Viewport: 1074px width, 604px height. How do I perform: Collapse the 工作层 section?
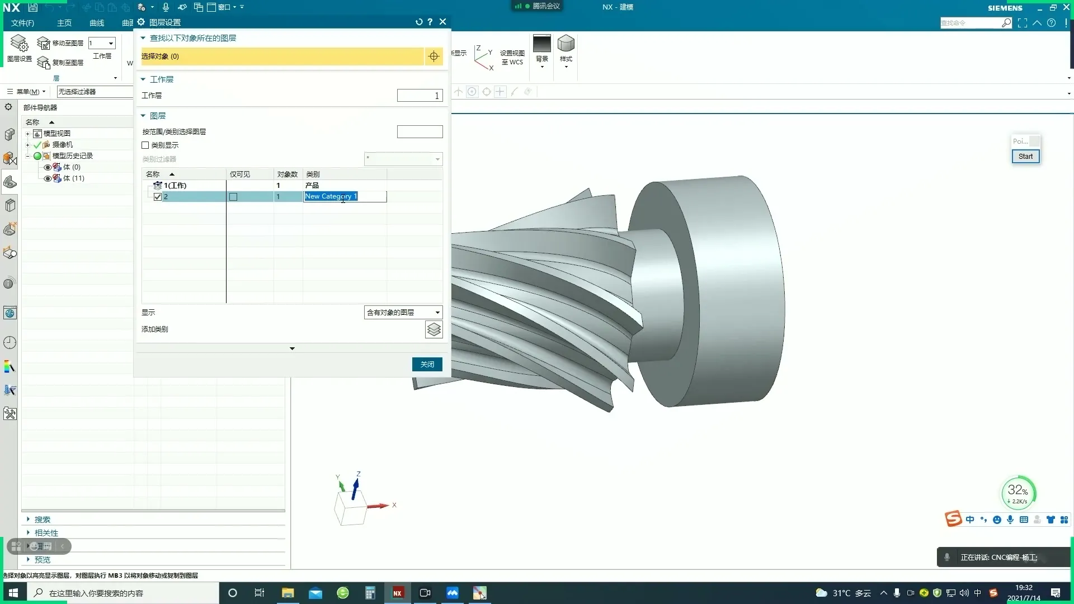143,79
